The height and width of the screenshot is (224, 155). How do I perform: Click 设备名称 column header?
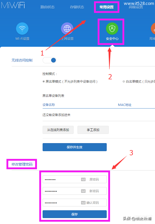[49, 105]
